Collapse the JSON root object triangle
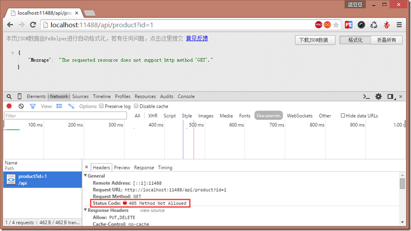Viewport: 411px width, 231px height. coord(12,53)
